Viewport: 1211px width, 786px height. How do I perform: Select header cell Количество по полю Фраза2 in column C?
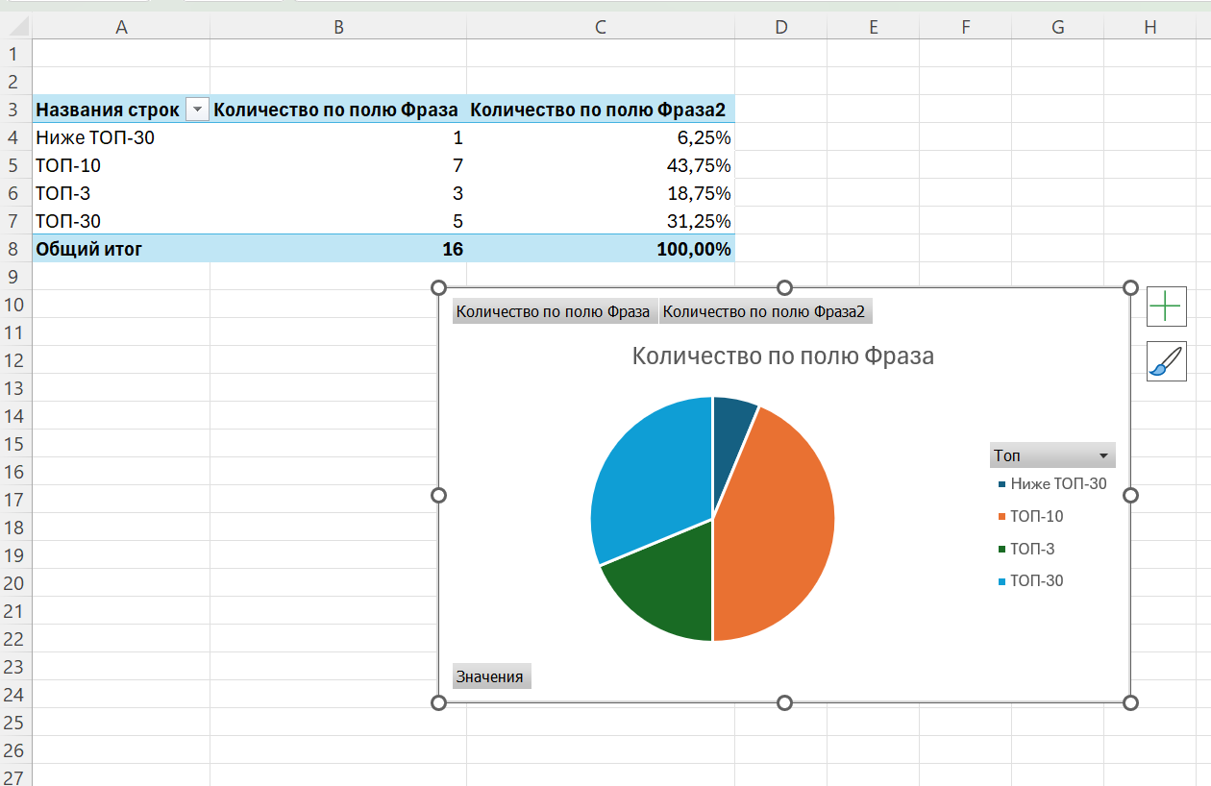point(601,110)
